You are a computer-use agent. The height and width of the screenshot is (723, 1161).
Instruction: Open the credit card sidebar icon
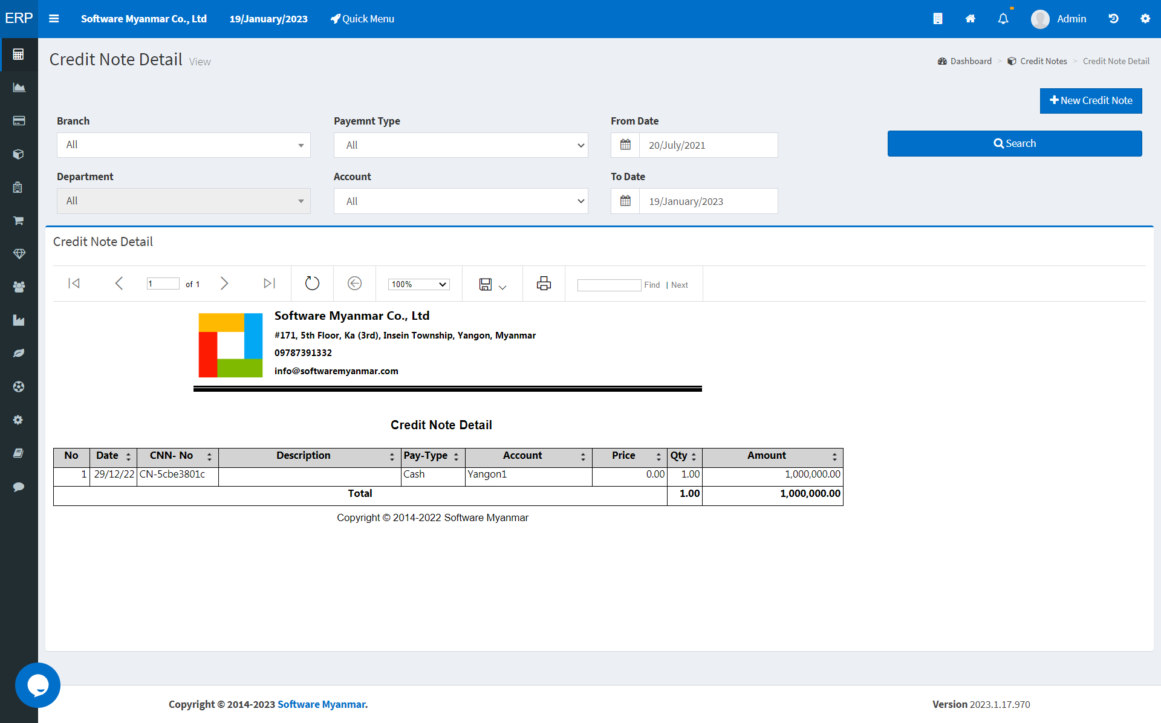tap(19, 121)
